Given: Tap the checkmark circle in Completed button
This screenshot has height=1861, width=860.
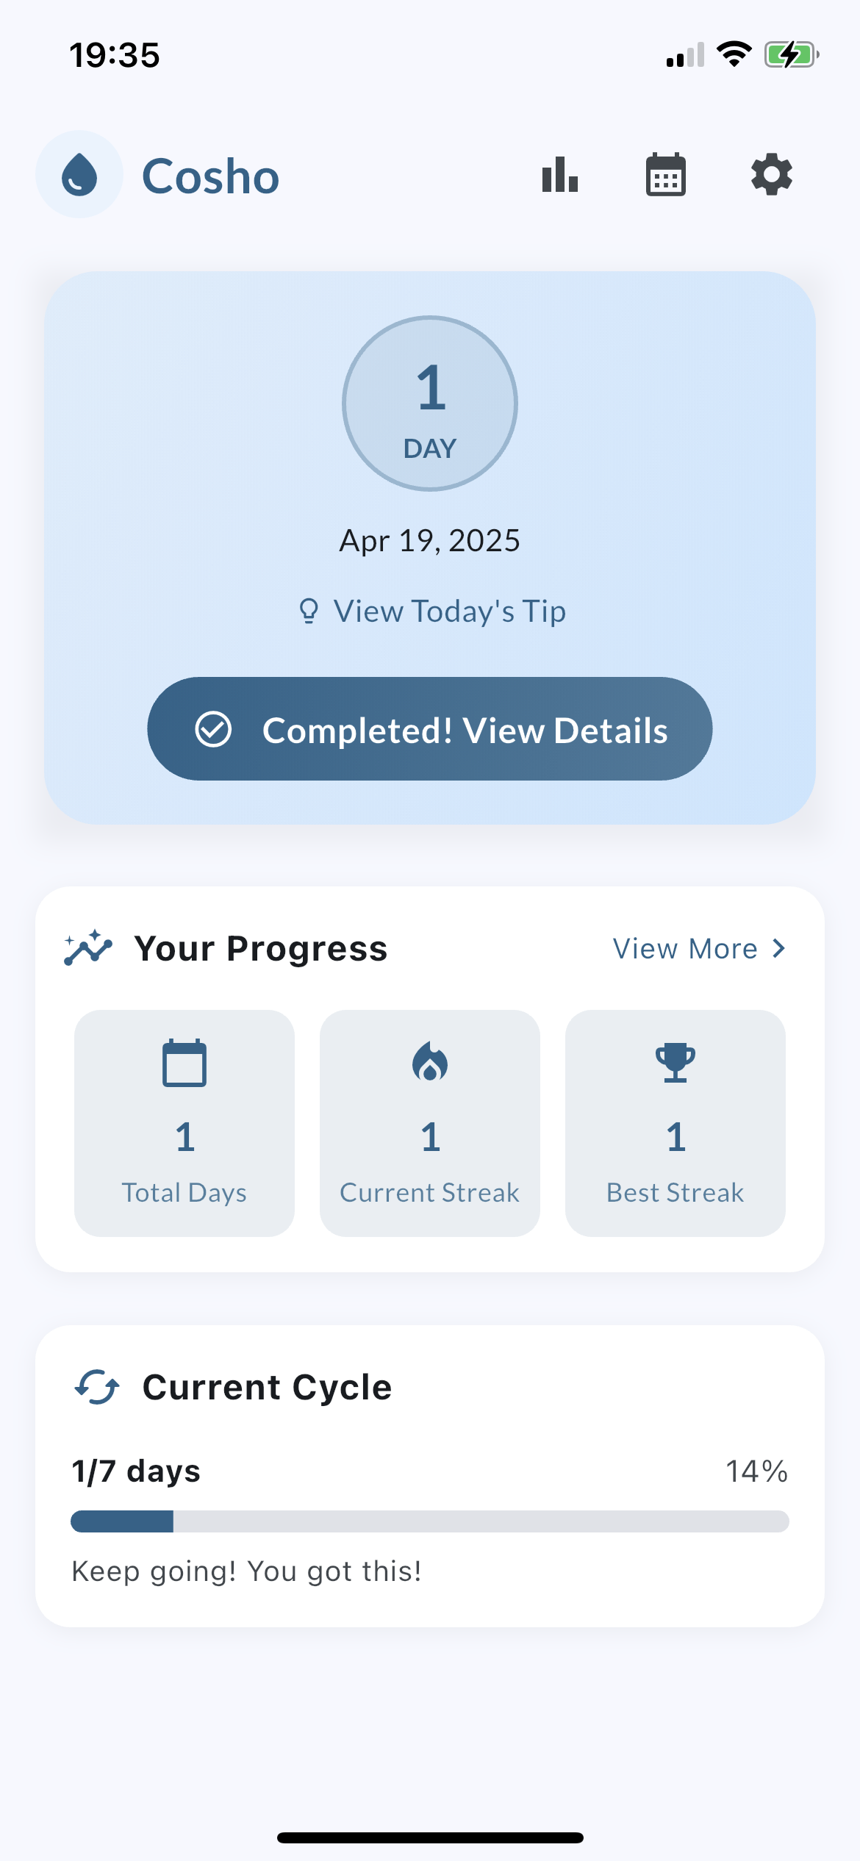Looking at the screenshot, I should pyautogui.click(x=213, y=729).
